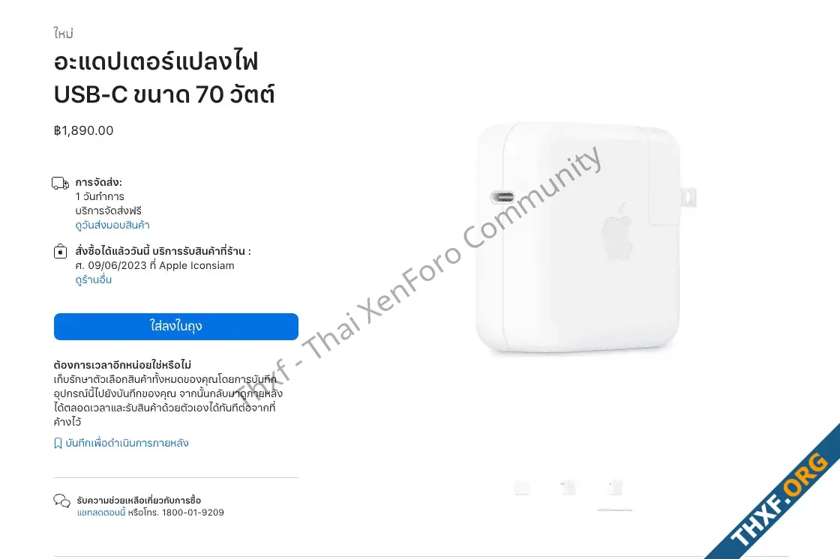The image size is (840, 559).
Task: Click the bookmark save-for-later icon
Action: pos(58,444)
